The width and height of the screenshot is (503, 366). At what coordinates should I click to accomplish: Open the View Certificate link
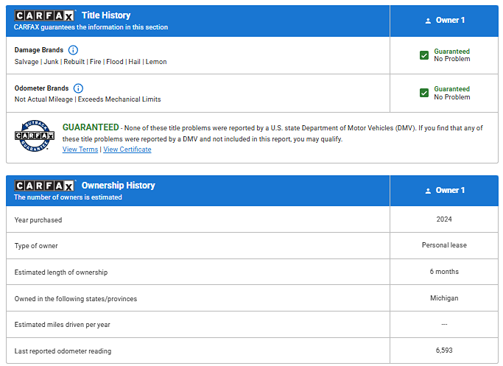[x=127, y=149]
